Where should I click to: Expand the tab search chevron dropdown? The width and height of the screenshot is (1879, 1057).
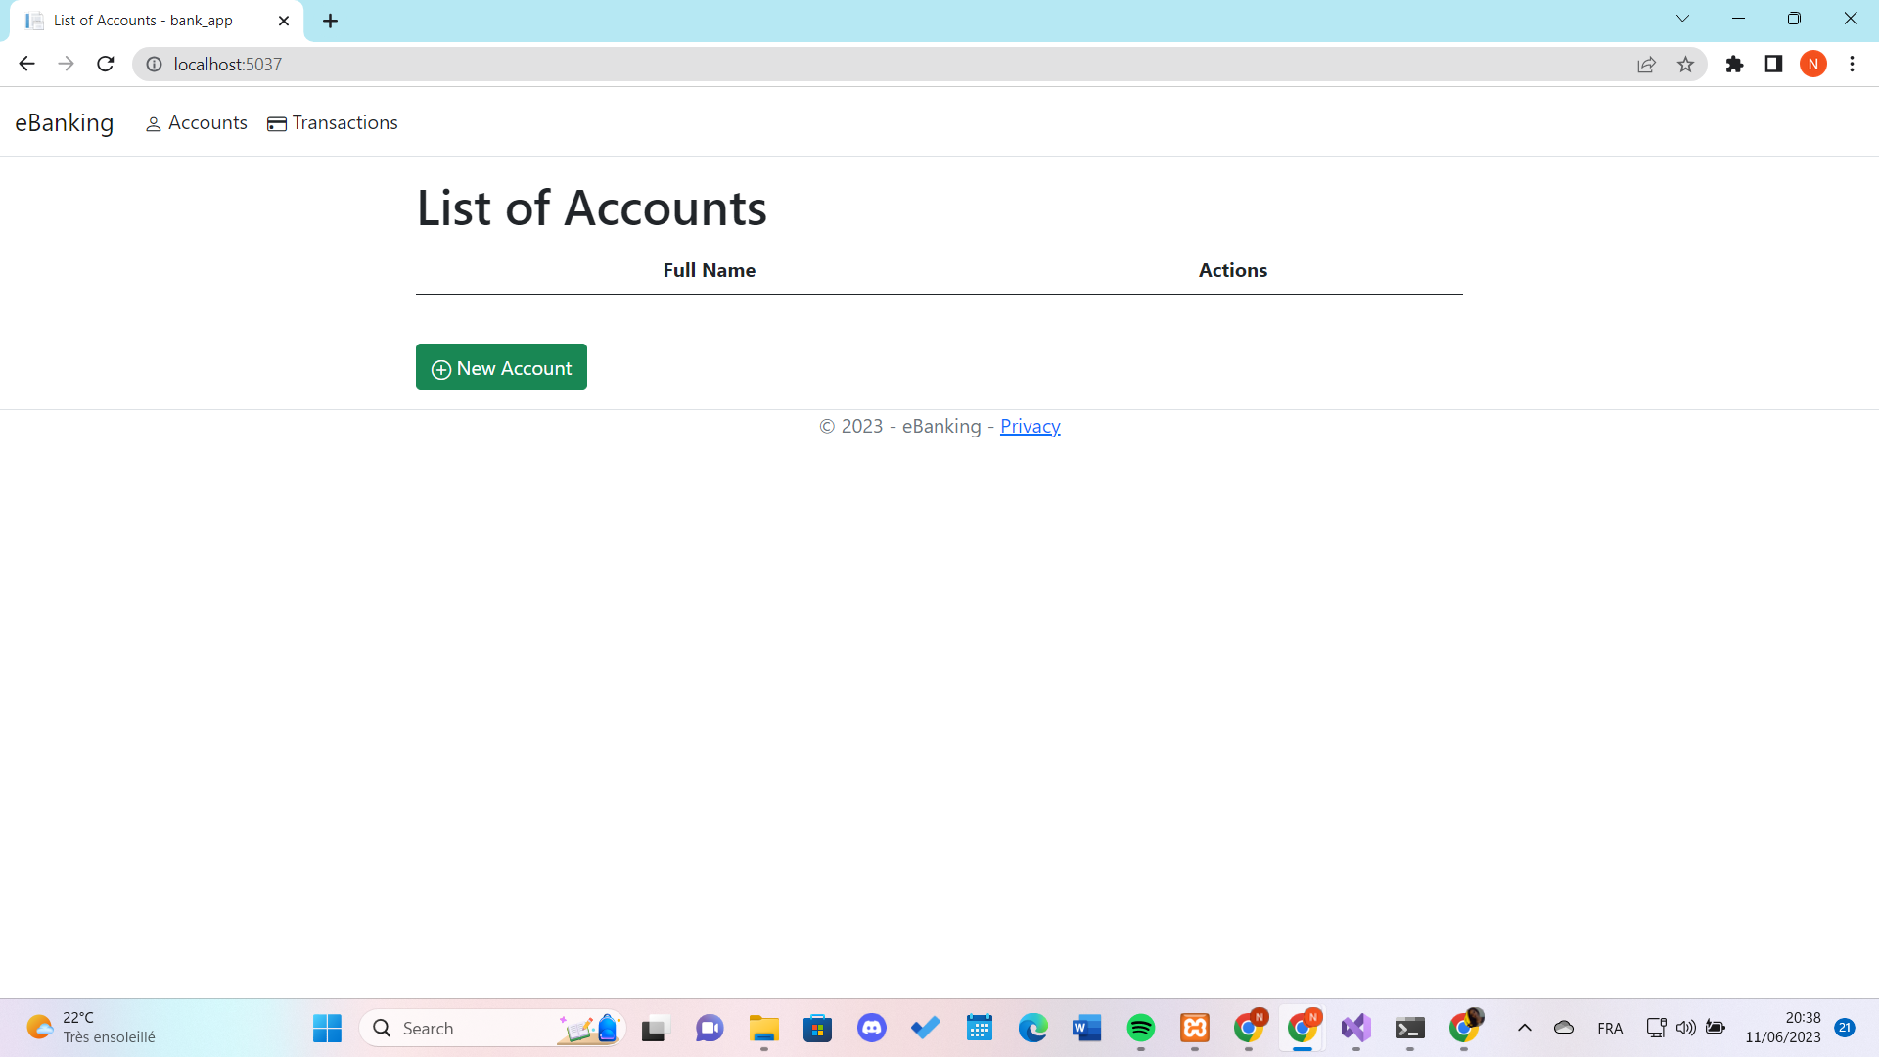[1682, 19]
